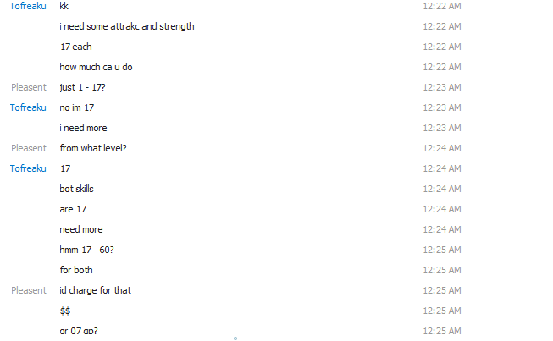Select the "hmm 17 - 60?" message

86,250
